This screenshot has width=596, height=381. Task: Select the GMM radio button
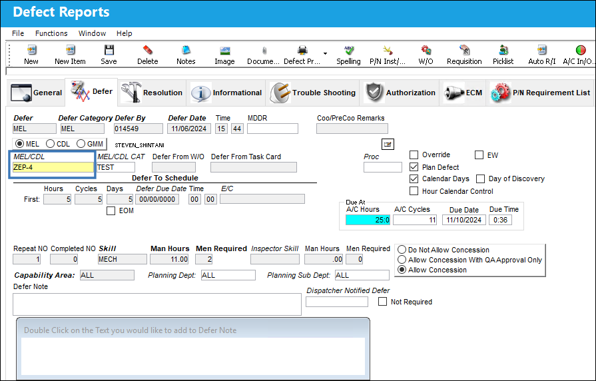pos(81,144)
